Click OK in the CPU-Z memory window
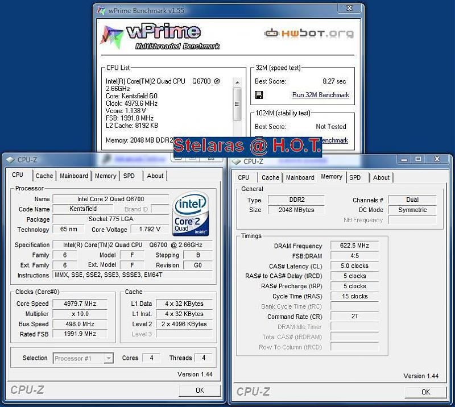Screen dimensions: 455x407 click(x=425, y=392)
